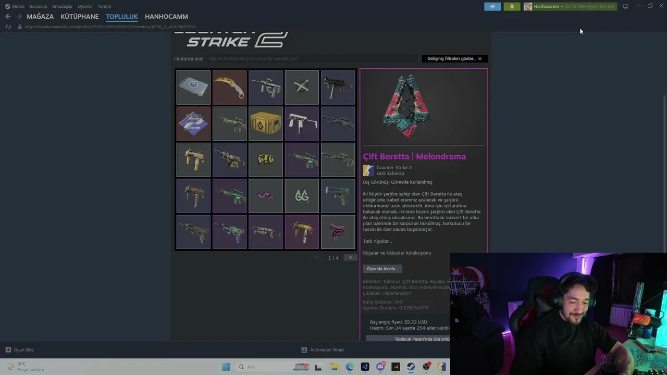Click the Big Picture mode monitor icon
Screen dimensions: 667x375
626,6
